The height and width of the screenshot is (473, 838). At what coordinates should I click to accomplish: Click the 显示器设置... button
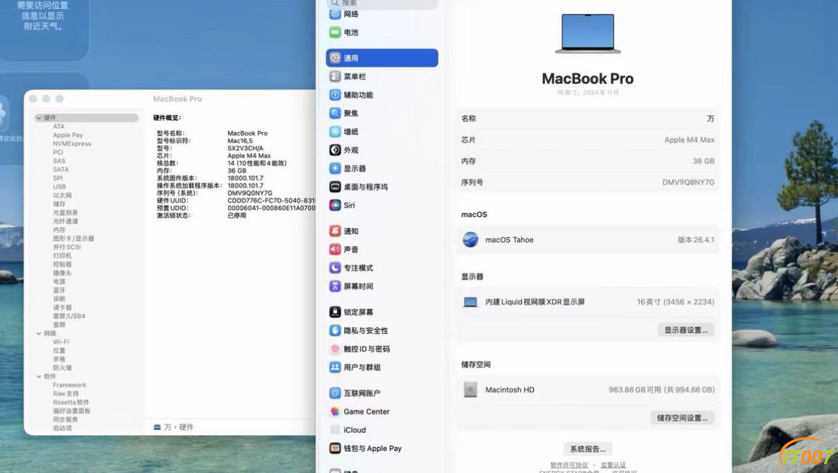coord(686,330)
